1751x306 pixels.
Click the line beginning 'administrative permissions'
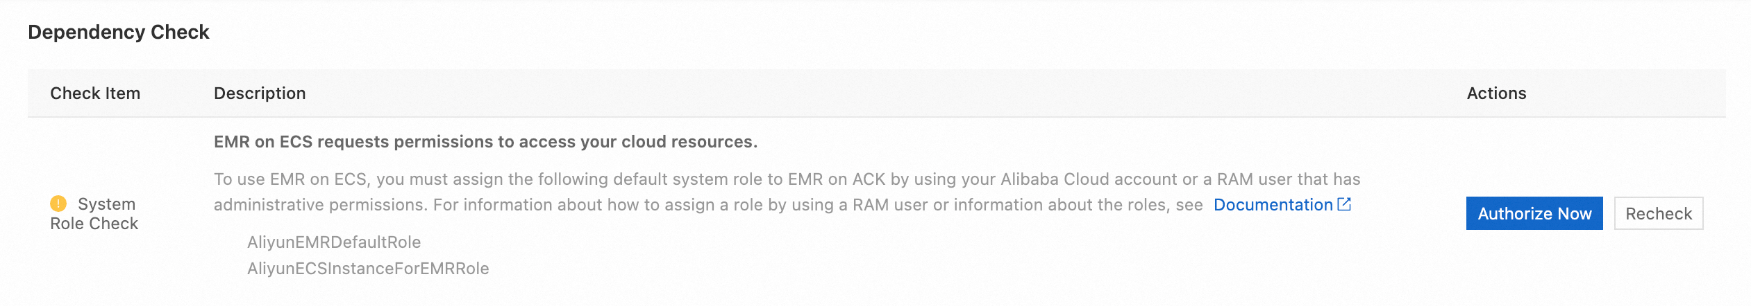[x=707, y=205]
